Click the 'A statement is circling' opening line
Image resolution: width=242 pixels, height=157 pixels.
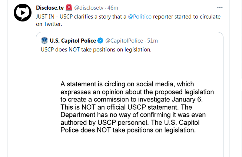(127, 84)
